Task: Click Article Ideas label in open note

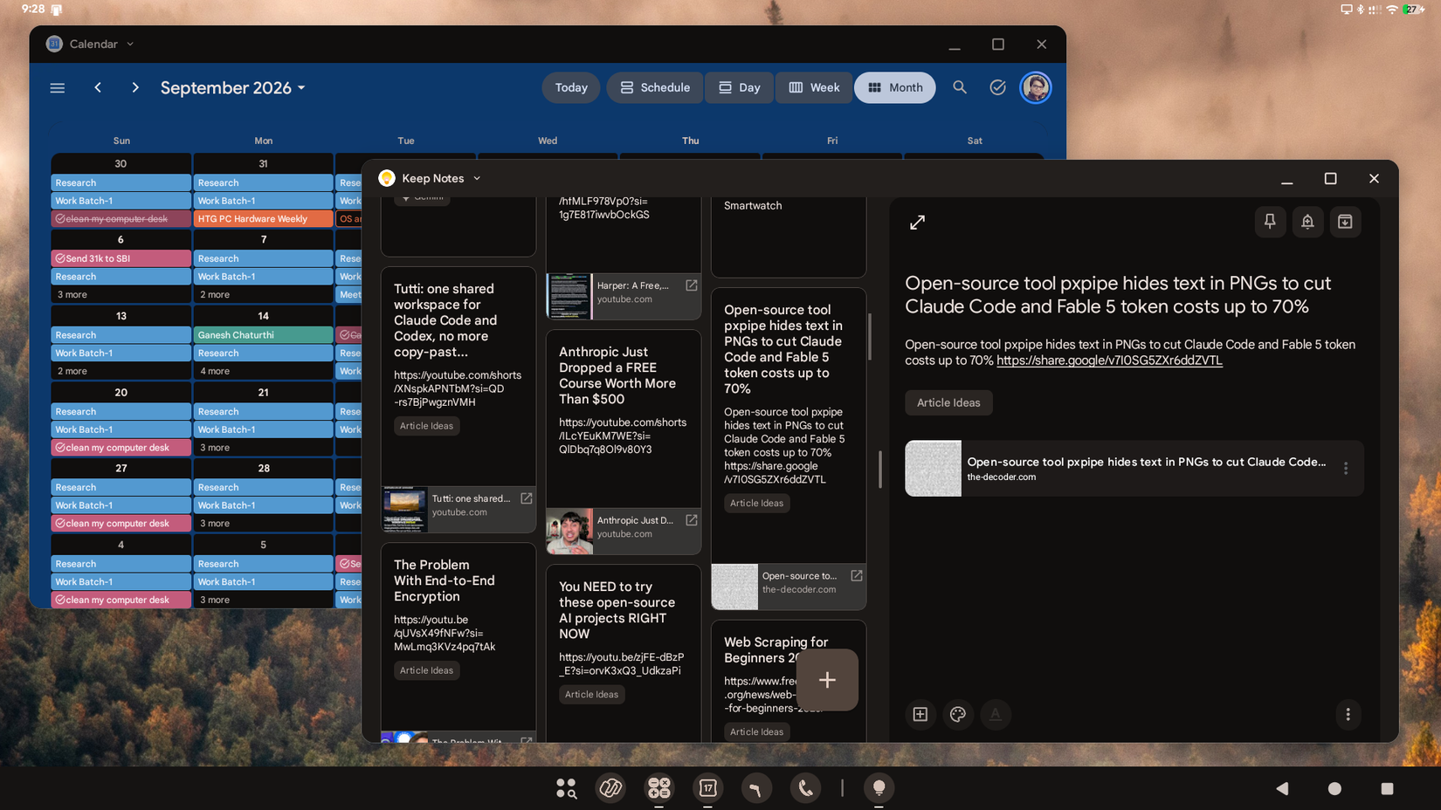Action: click(948, 402)
